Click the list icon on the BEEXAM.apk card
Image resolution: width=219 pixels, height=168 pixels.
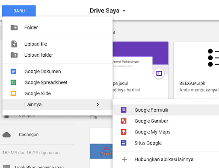(x=213, y=58)
